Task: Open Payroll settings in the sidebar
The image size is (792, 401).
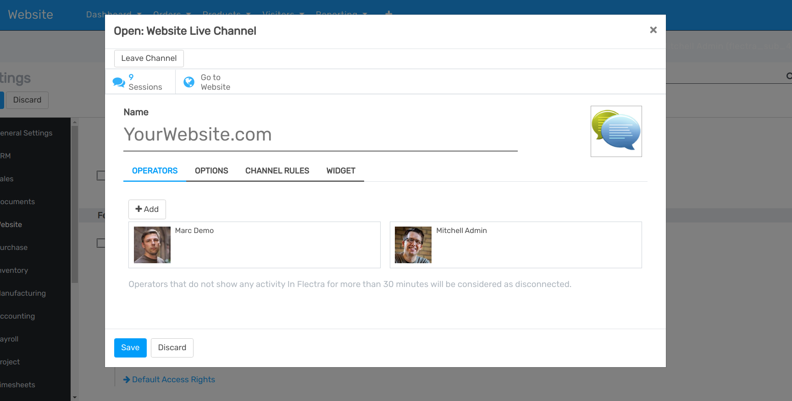Action: coord(9,339)
